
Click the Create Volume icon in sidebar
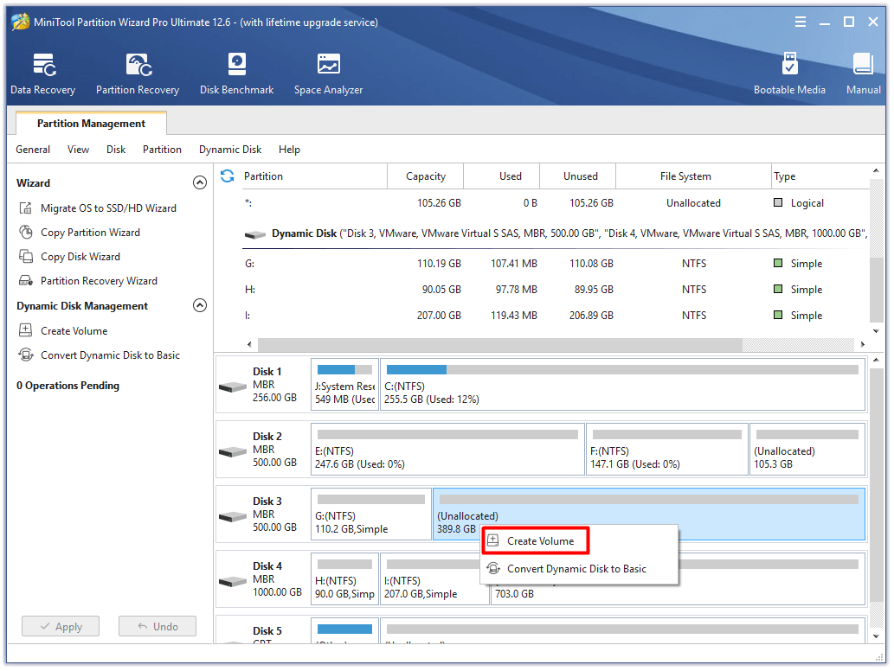pyautogui.click(x=26, y=330)
